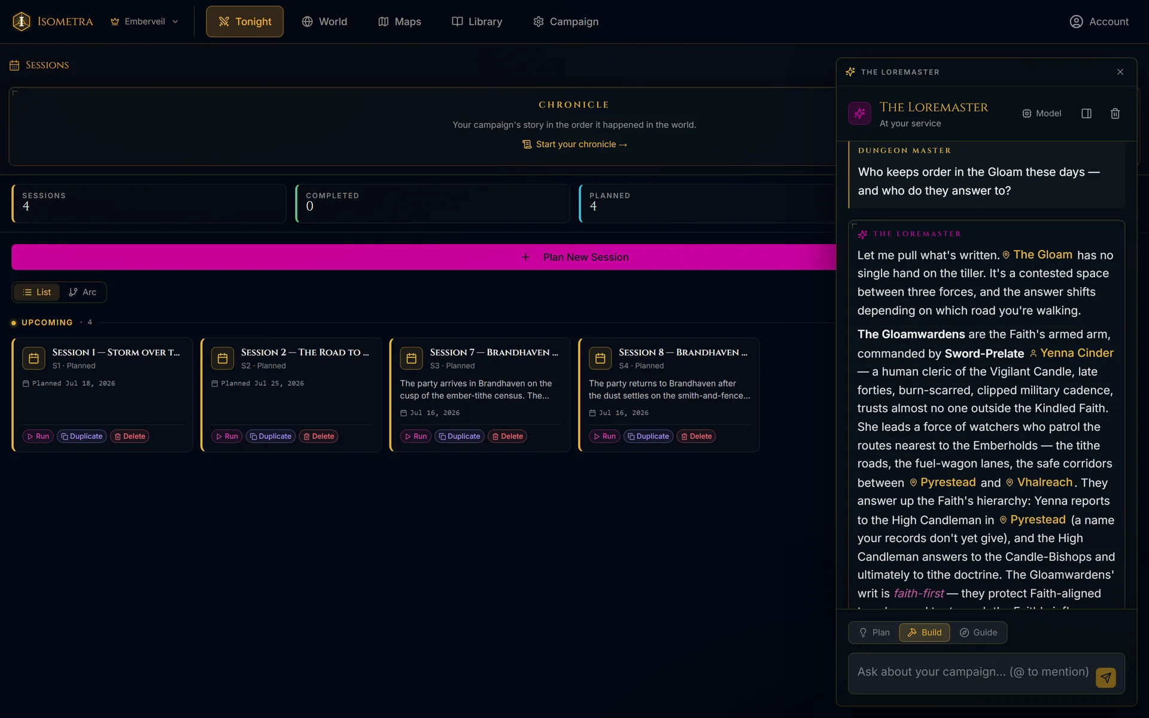Screen dimensions: 1149x718
Task: Switch to the Tonight tab
Action: pyautogui.click(x=245, y=22)
